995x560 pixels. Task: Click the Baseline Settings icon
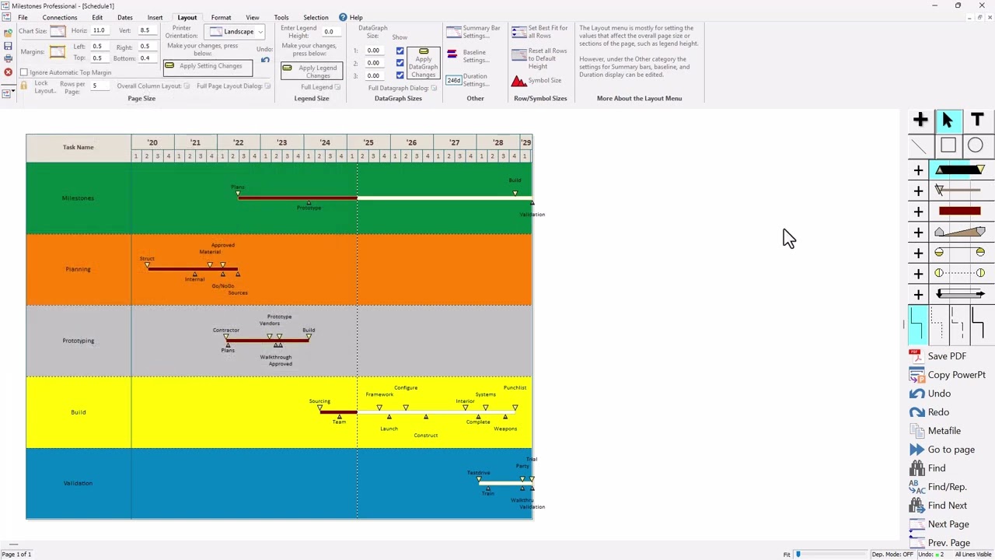pyautogui.click(x=452, y=55)
